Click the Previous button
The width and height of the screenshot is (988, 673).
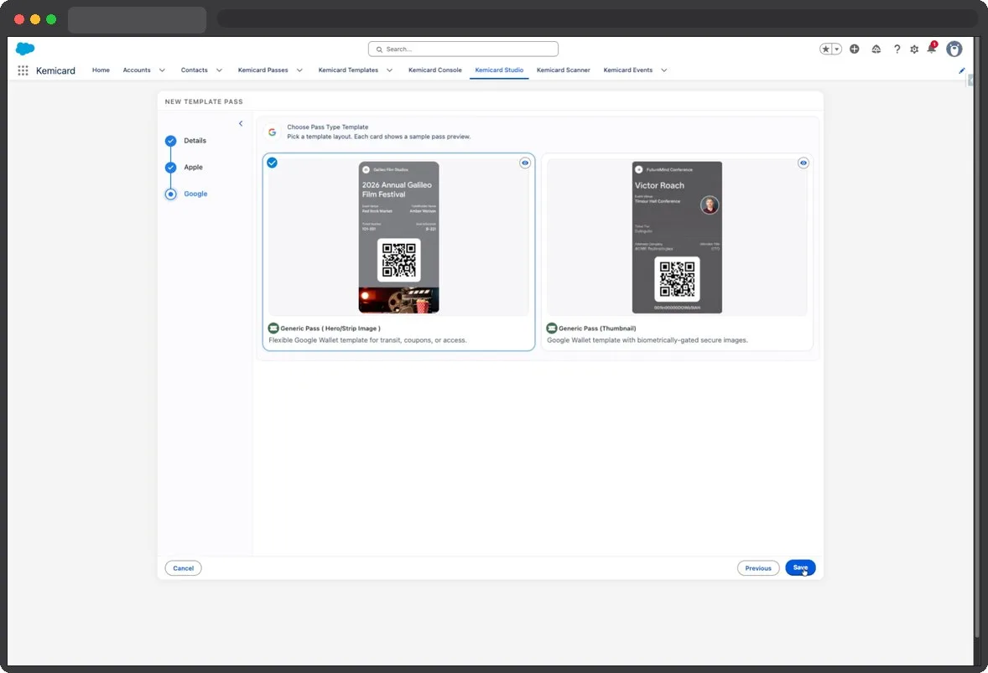(758, 568)
